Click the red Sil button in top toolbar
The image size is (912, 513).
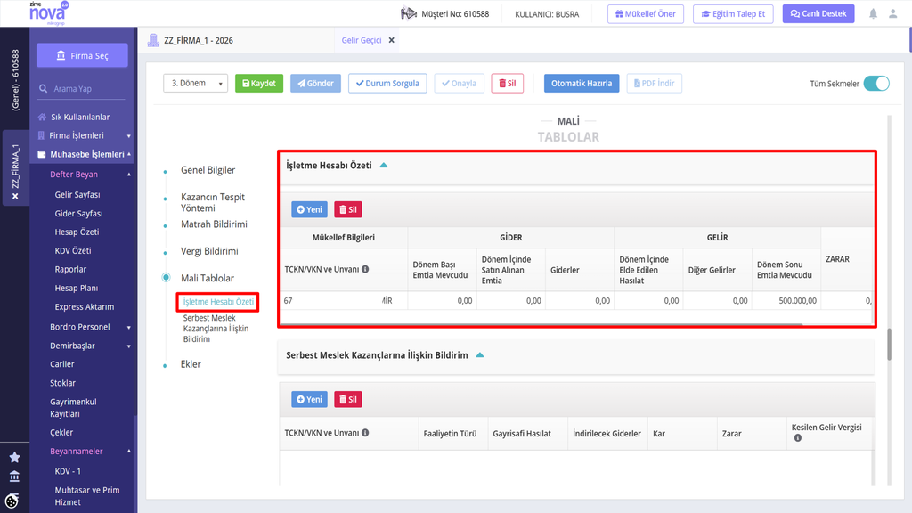(x=507, y=83)
